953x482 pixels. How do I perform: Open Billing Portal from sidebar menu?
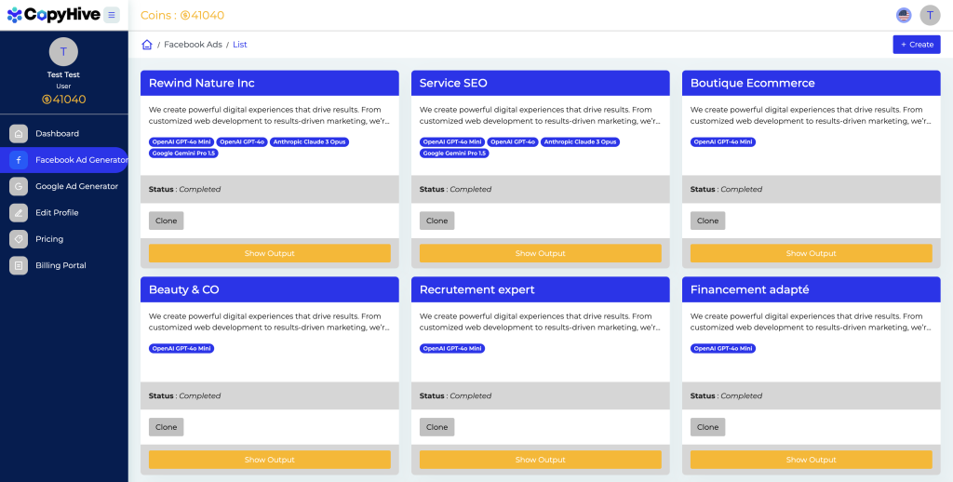pos(60,265)
